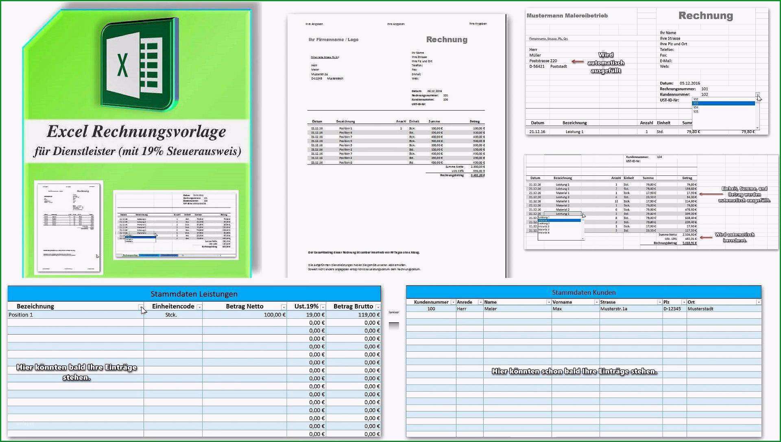Screen dimensions: 781x442
Task: Select the "100,00 €" Betrag Netto cell
Action: click(244, 315)
